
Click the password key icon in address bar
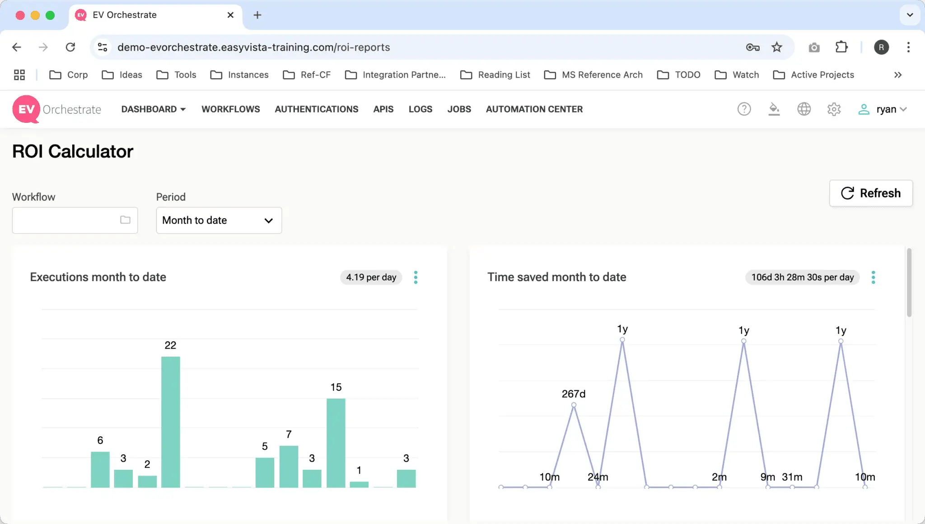752,47
